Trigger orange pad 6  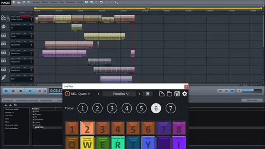click(x=148, y=128)
